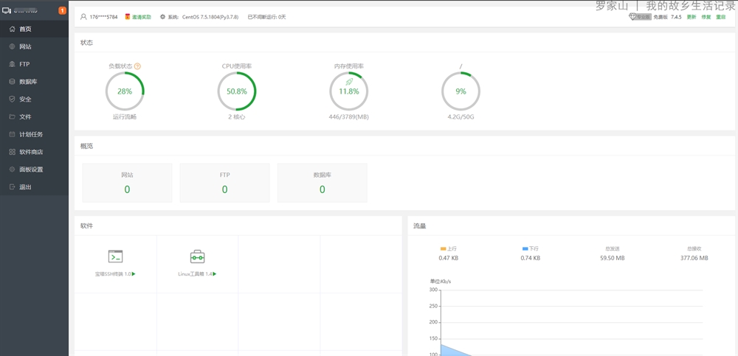Screen dimensions: 738x356
Task: Click the 修复 repair link
Action: coord(706,17)
